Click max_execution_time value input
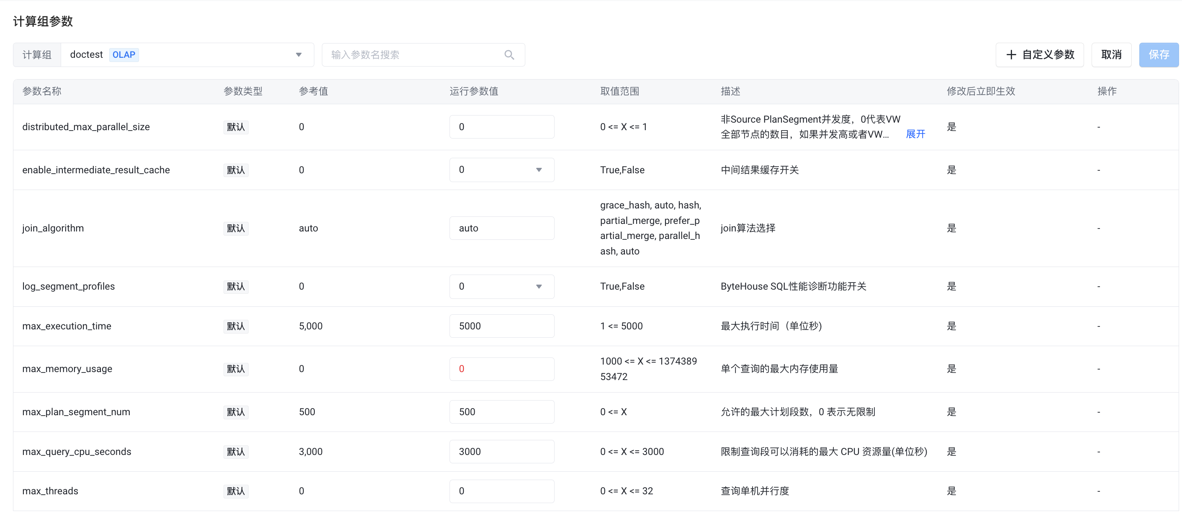 click(501, 326)
